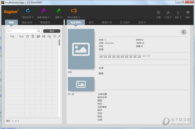The image size is (195, 129).
Task: Open settings via the gear icon
Action: (159, 12)
